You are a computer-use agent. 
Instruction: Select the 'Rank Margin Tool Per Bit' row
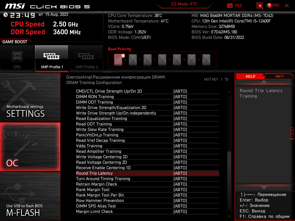tap(147, 195)
